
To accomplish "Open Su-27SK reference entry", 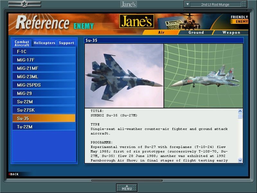I will (44, 110).
